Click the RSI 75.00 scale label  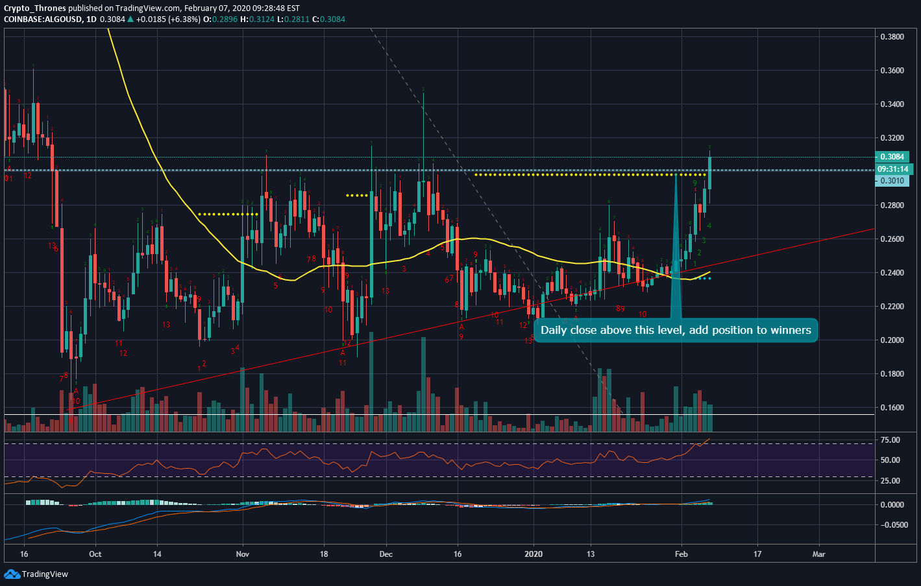(890, 440)
